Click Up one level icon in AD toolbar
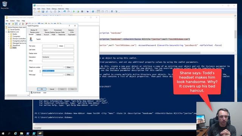Image resolution: width=242 pixels, height=136 pixels. [x=13, y=24]
